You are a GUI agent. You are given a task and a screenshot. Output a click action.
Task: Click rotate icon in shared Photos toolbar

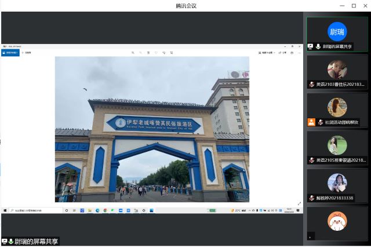[163, 53]
